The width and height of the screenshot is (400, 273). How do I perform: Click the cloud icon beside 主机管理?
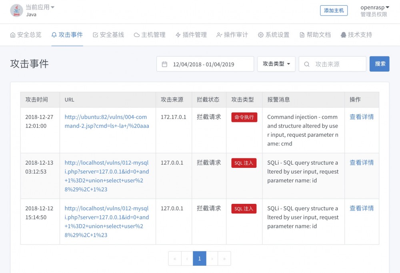(x=137, y=35)
